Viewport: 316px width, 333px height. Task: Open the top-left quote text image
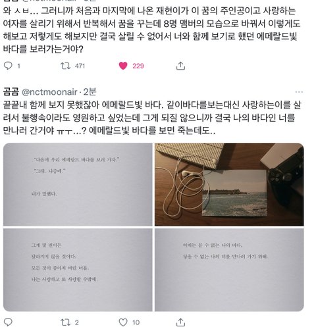tap(78, 184)
